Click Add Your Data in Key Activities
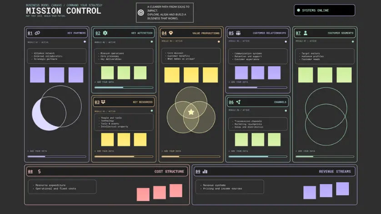 click(104, 82)
